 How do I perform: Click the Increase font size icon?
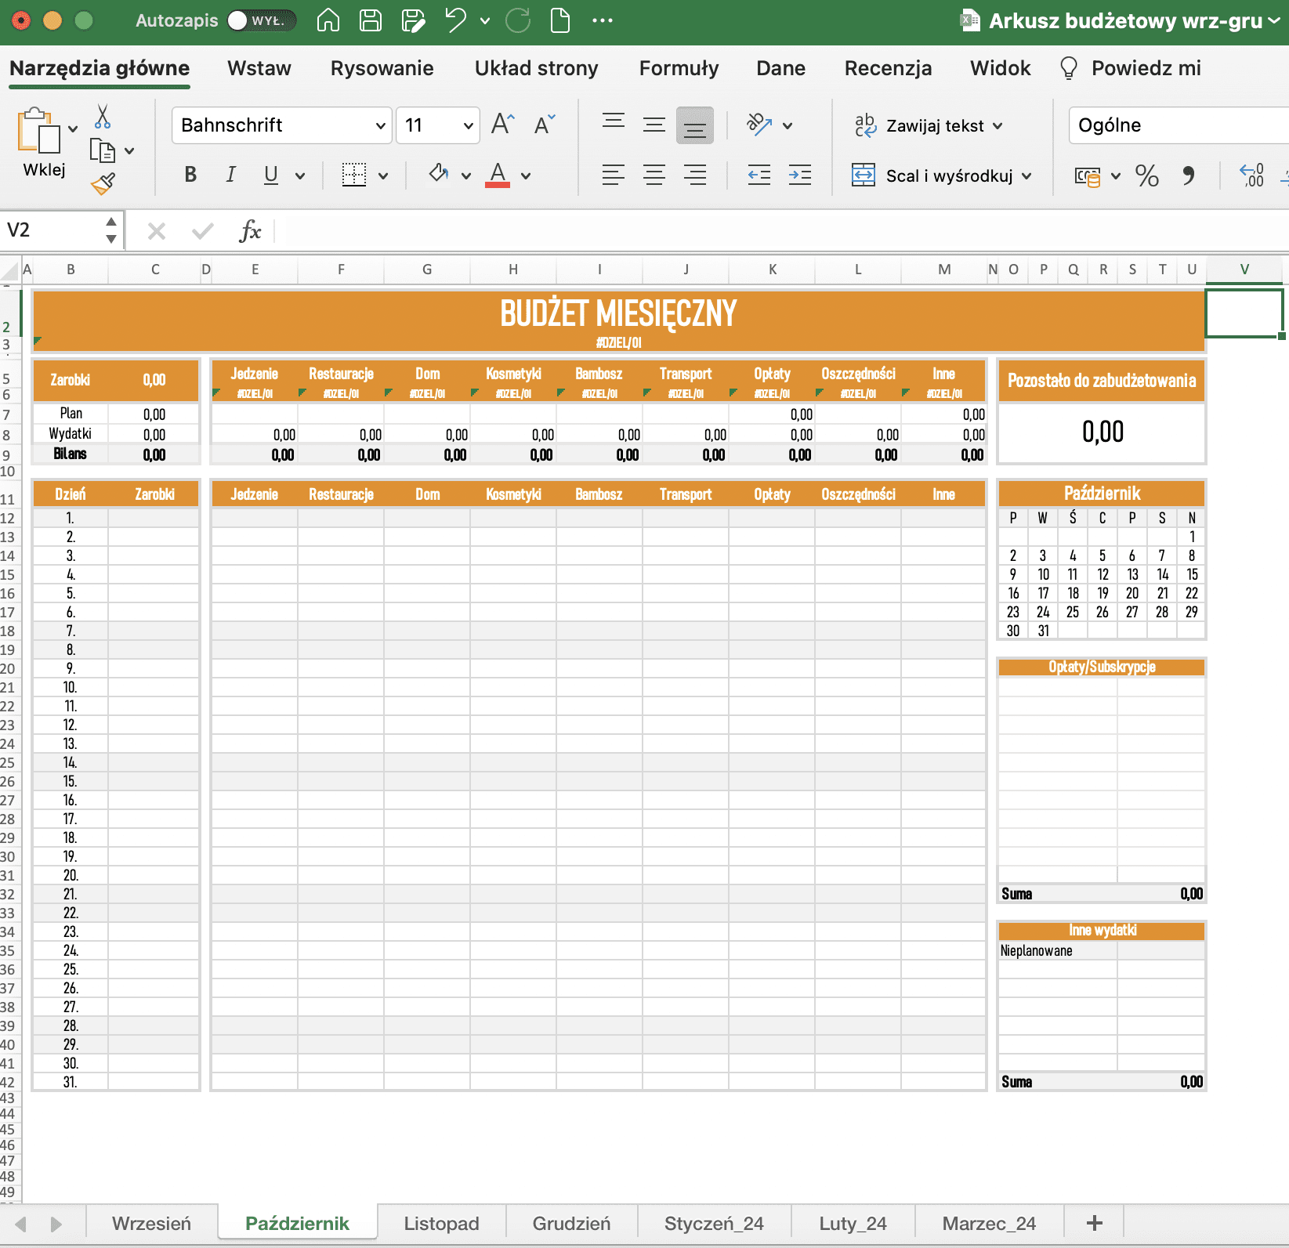coord(502,125)
